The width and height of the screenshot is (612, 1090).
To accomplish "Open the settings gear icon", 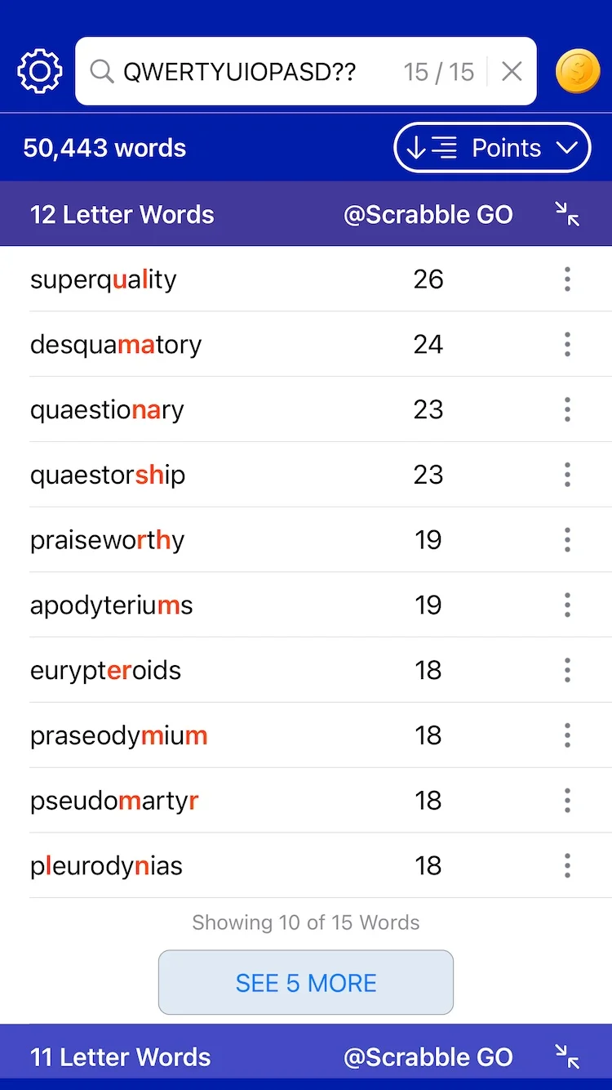I will 38,71.
